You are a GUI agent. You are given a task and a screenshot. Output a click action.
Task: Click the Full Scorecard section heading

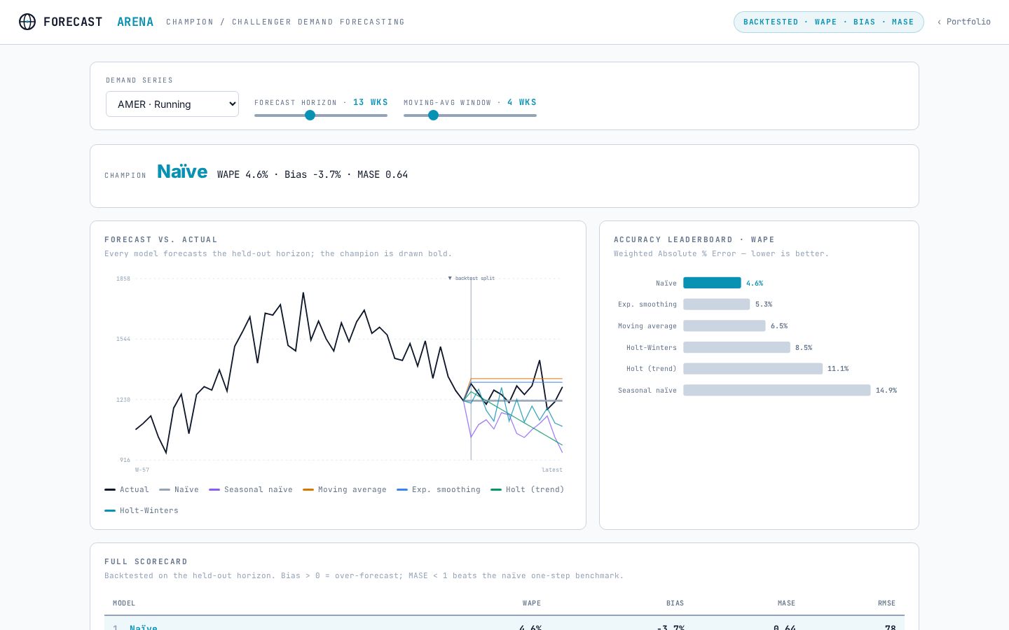(146, 561)
